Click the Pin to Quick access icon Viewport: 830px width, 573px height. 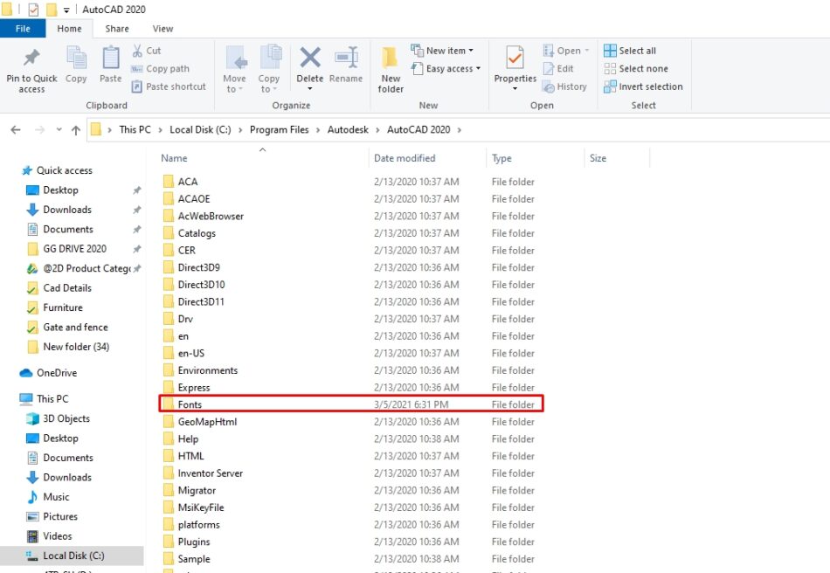pos(31,59)
